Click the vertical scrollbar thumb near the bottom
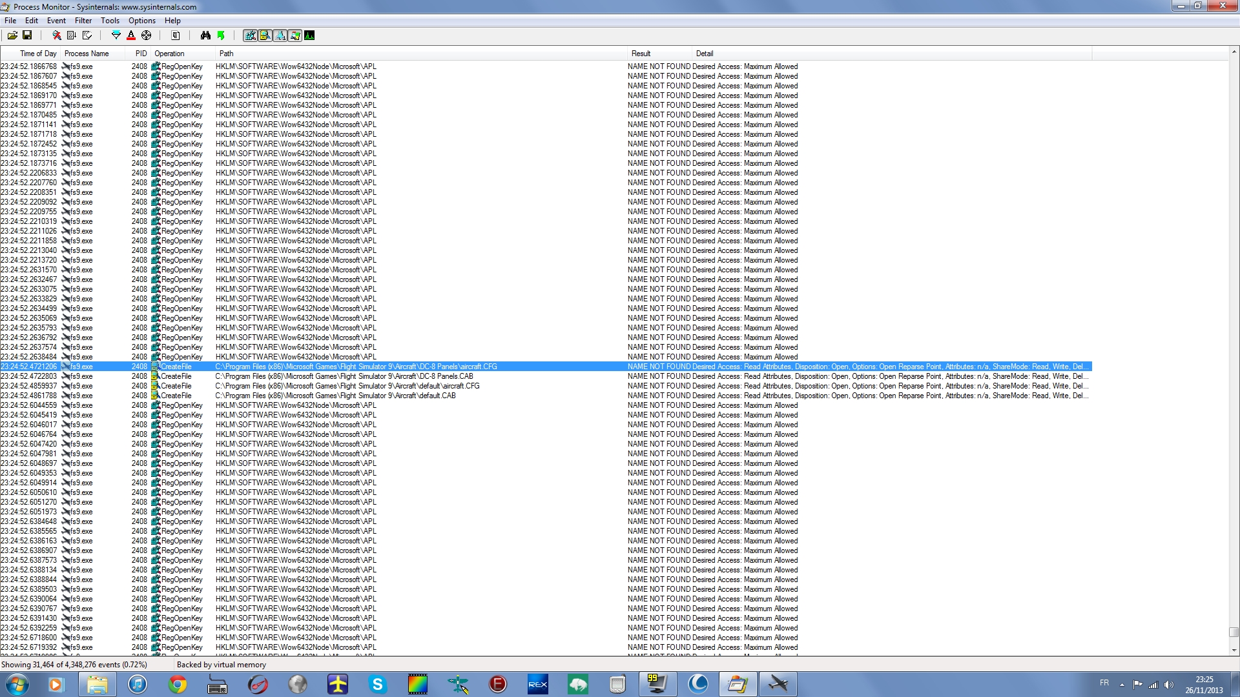 point(1234,632)
